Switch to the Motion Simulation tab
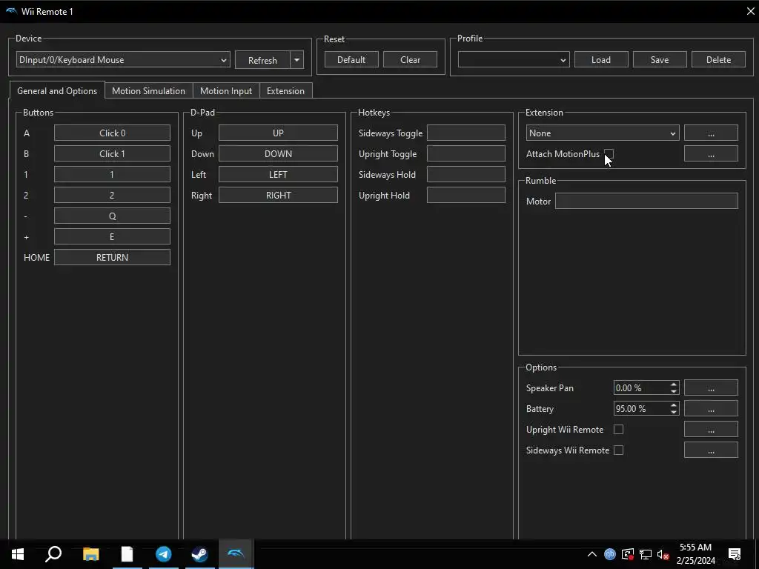The height and width of the screenshot is (569, 759). (148, 91)
